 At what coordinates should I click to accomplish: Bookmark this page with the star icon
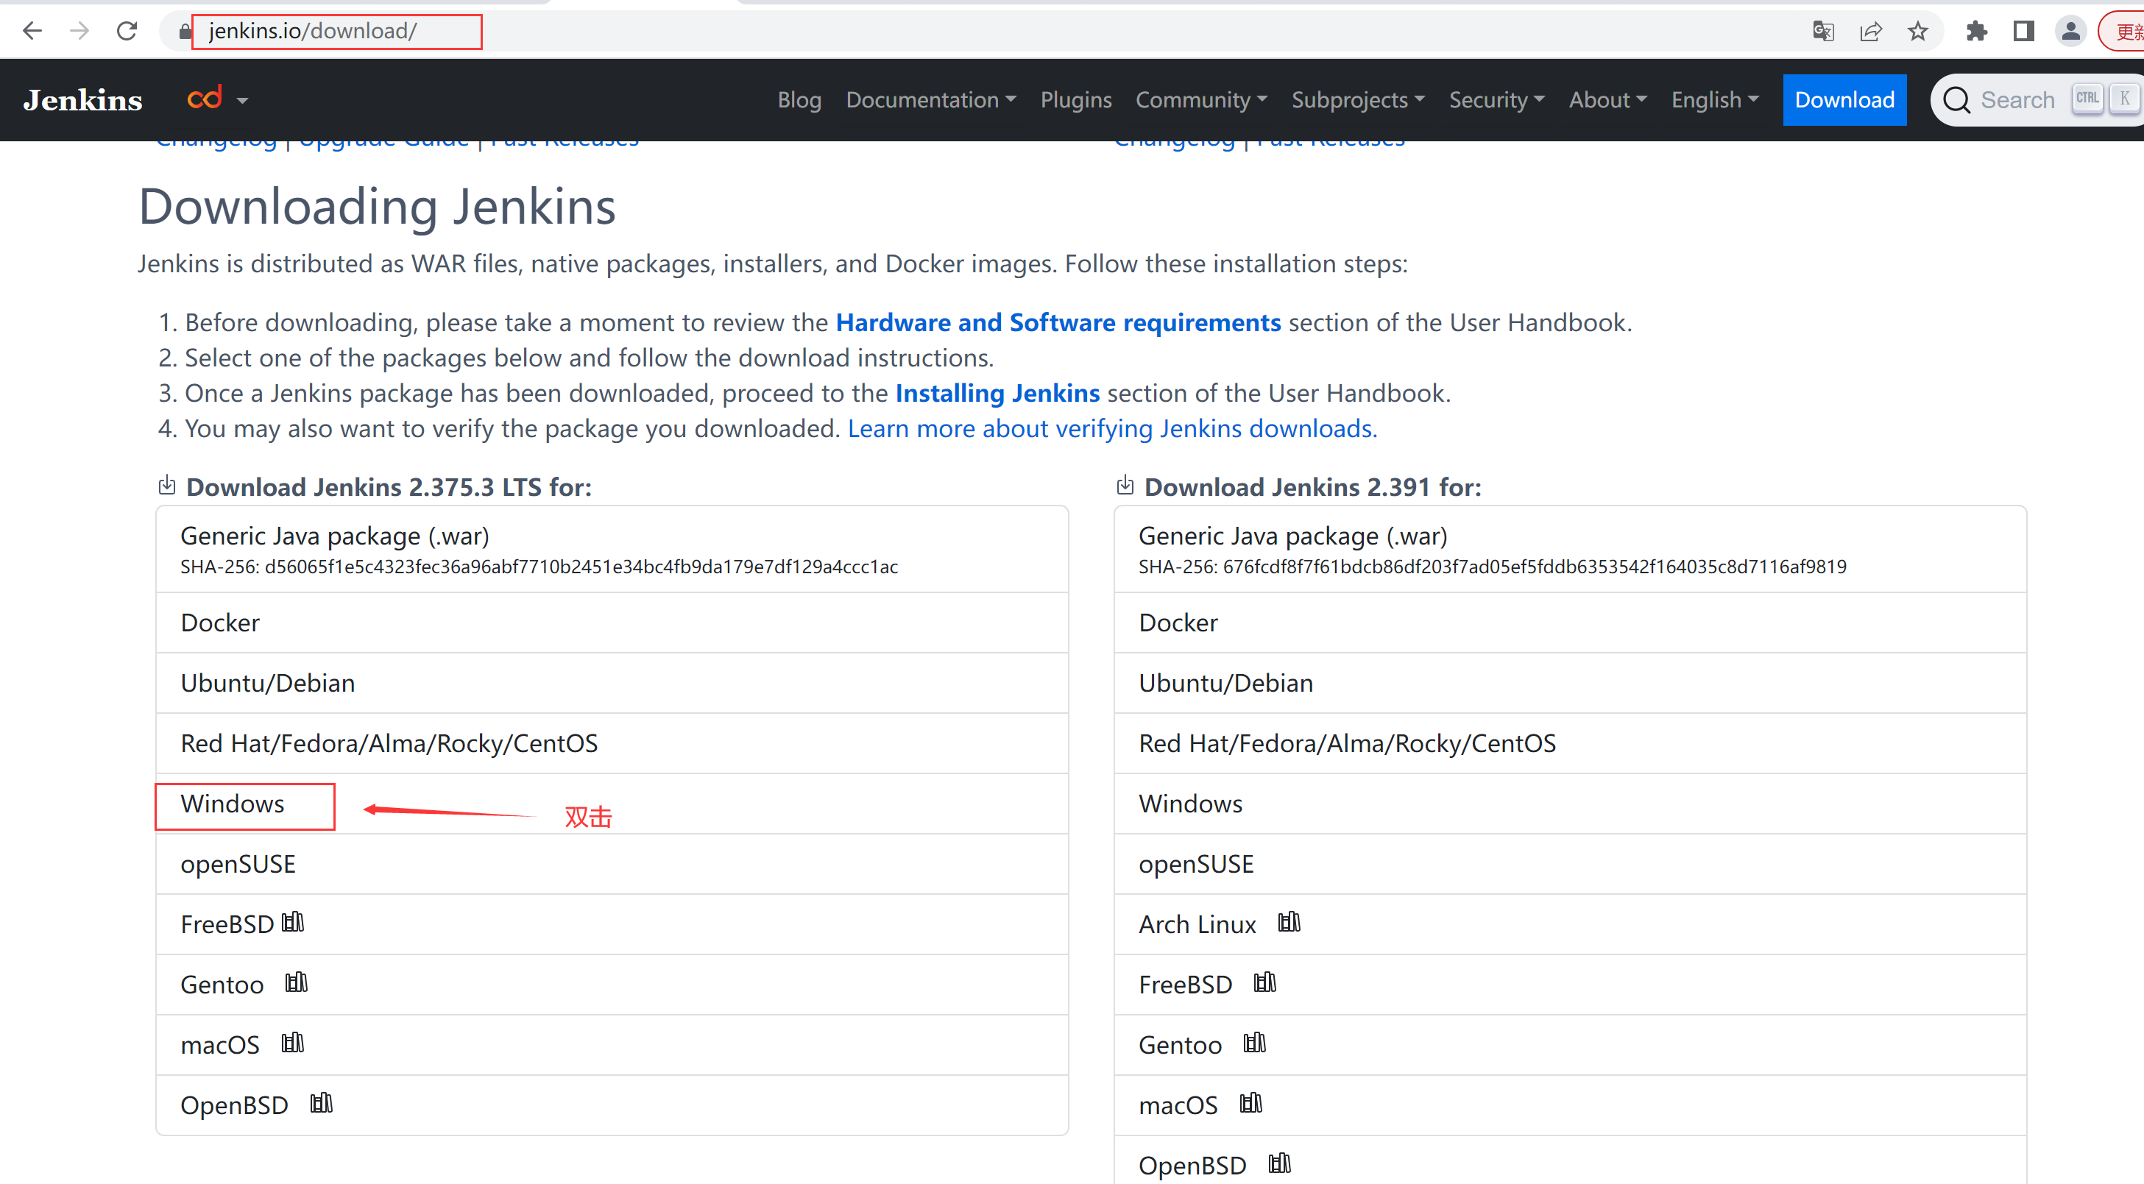[x=1917, y=32]
